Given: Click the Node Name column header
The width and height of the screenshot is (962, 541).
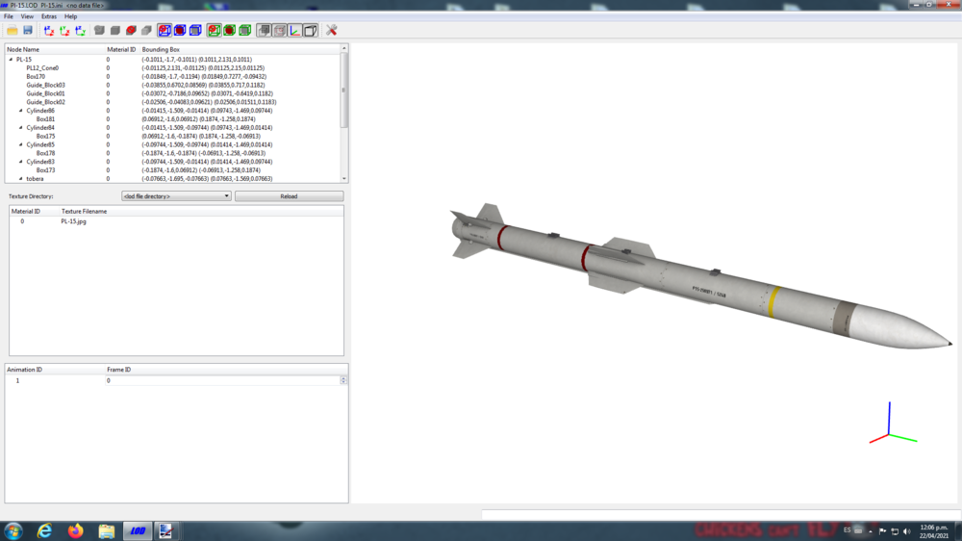Looking at the screenshot, I should click(55, 49).
